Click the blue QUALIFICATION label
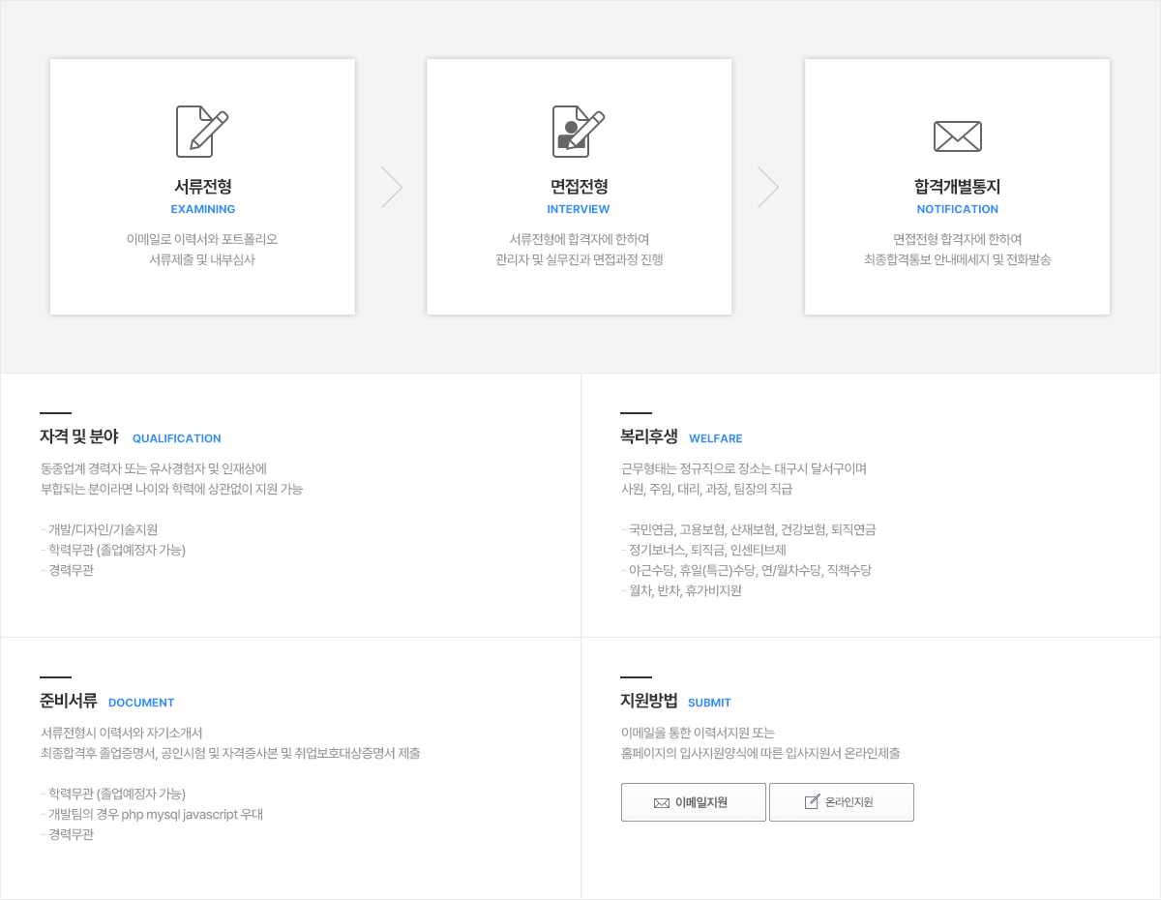The image size is (1161, 900). click(176, 438)
